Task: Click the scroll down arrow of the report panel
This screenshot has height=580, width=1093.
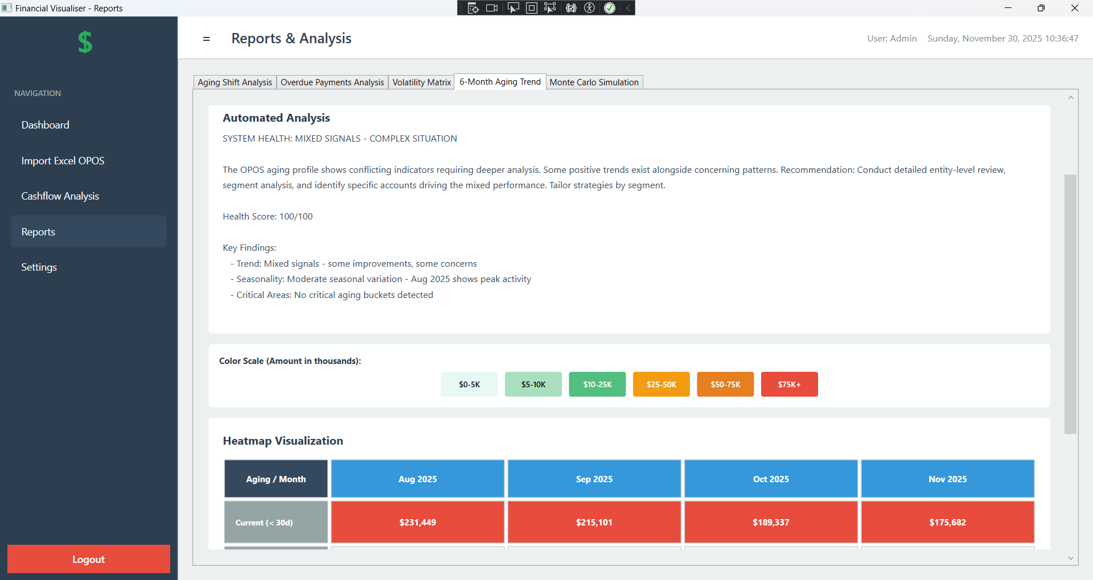Action: 1070,558
